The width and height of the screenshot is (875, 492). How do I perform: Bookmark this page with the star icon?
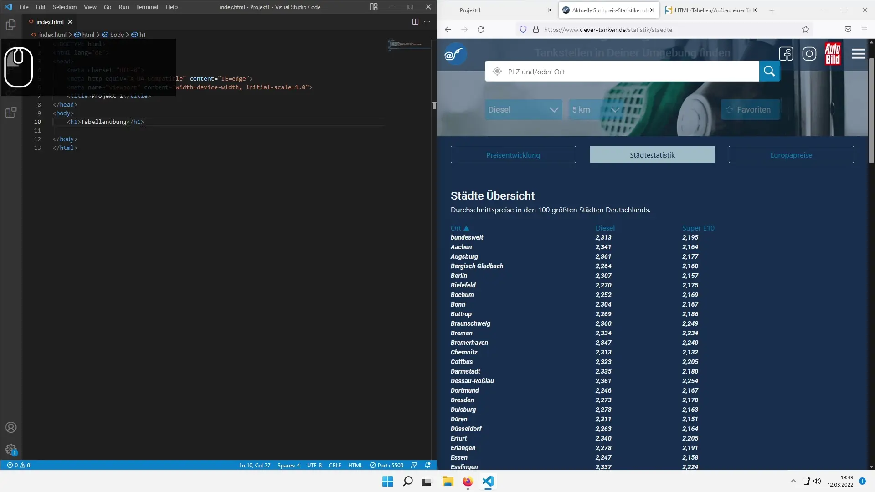[806, 30]
